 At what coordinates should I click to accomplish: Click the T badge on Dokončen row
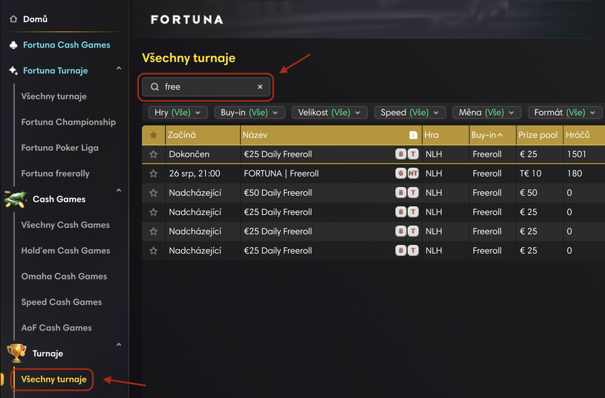[413, 154]
